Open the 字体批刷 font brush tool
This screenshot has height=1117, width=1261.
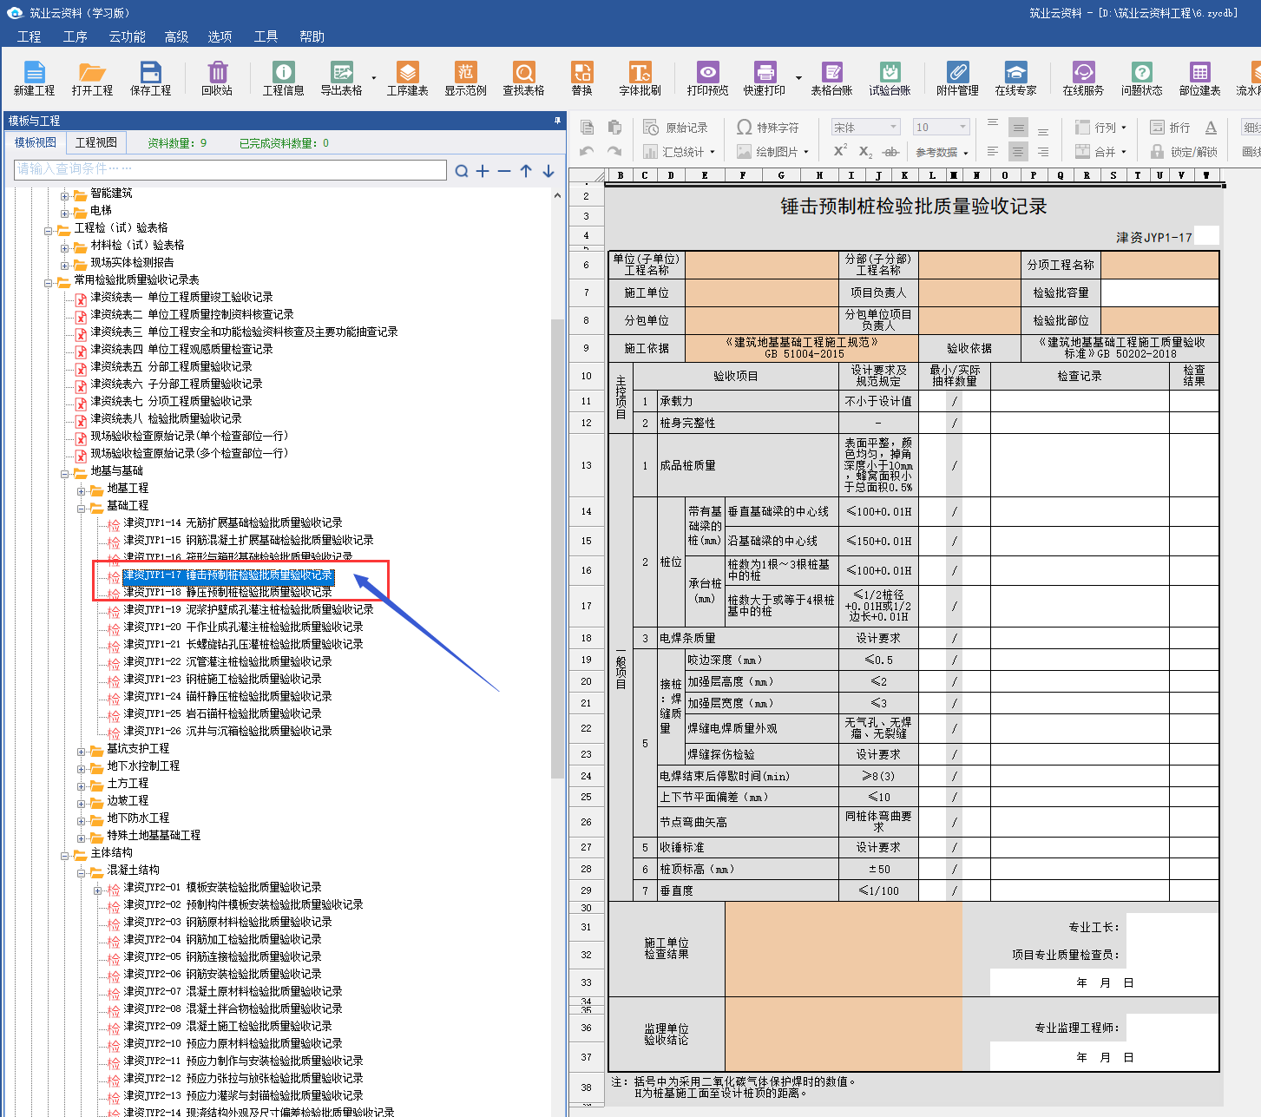tap(640, 78)
